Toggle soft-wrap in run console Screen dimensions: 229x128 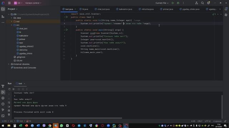(9, 103)
